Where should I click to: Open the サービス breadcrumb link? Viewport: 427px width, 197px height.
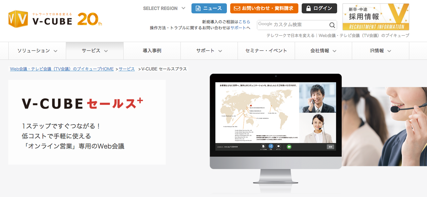[x=127, y=69]
